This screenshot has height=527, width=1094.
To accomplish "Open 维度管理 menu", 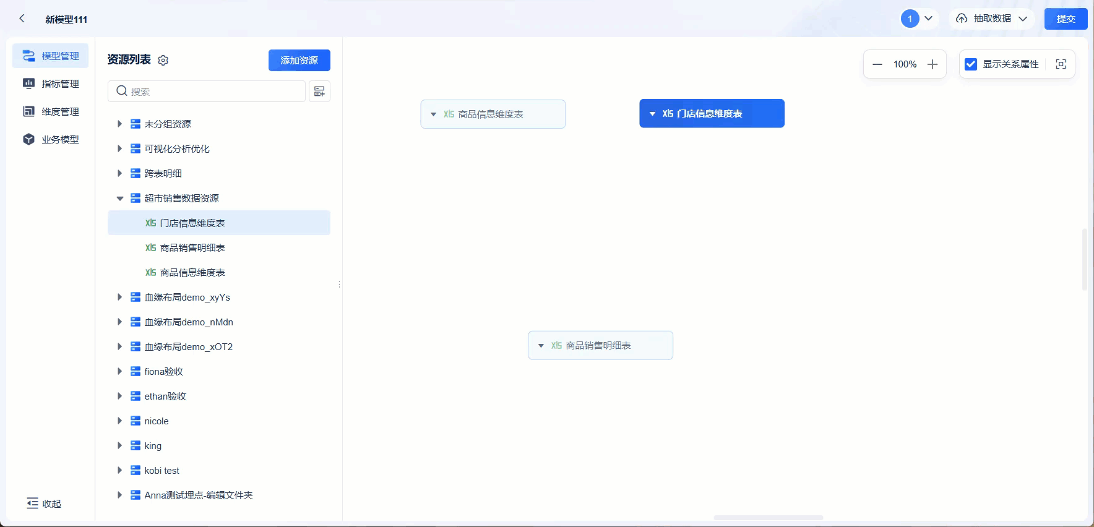I will point(50,111).
